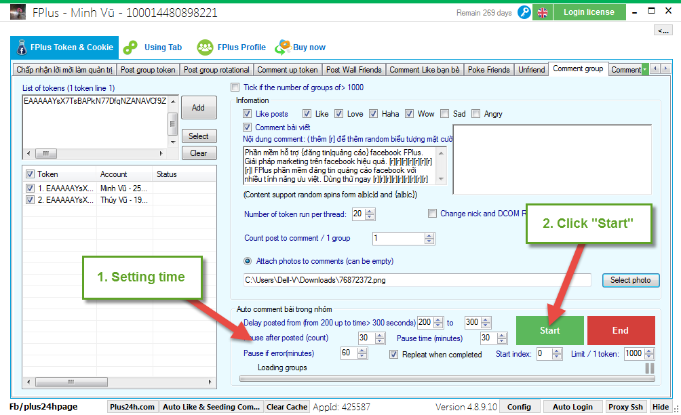Toggle the Like posts checkbox
Screen dimensions: 681x415
pos(247,114)
